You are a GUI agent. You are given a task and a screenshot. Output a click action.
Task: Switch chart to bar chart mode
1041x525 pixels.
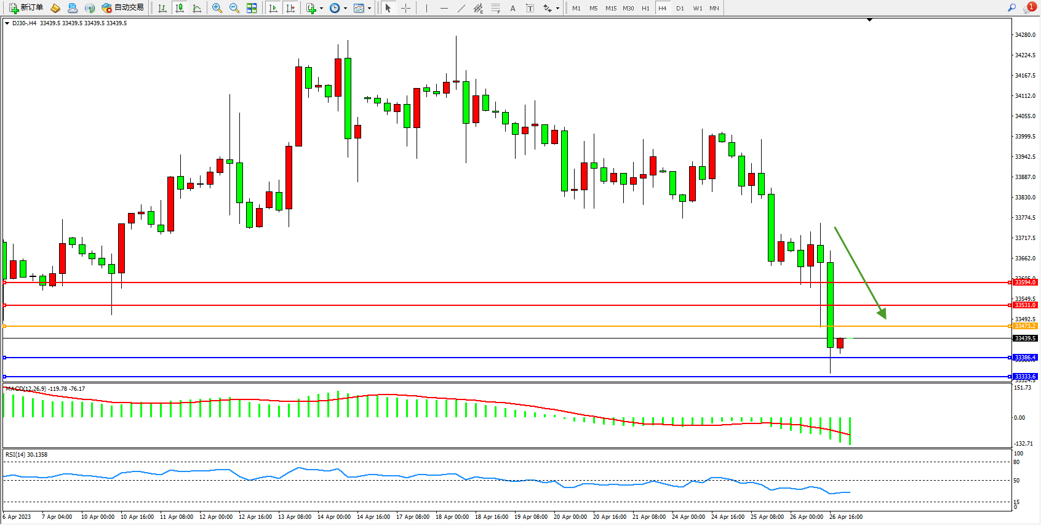click(162, 8)
